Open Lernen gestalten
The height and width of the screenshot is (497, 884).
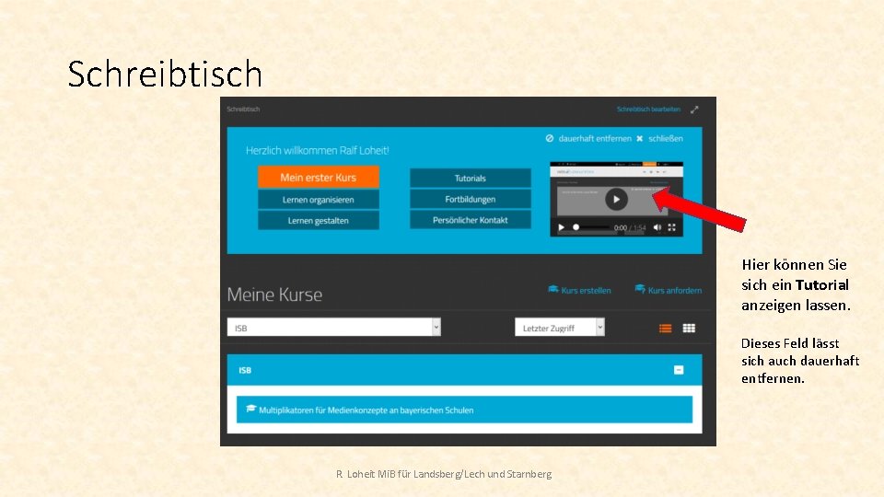coord(318,220)
